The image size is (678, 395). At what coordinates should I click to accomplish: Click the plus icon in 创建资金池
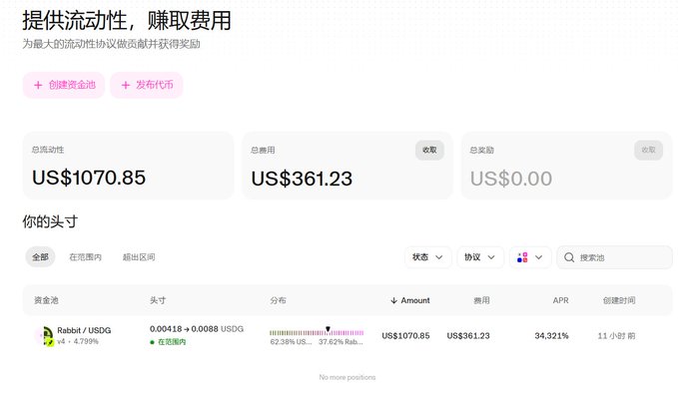[x=38, y=85]
